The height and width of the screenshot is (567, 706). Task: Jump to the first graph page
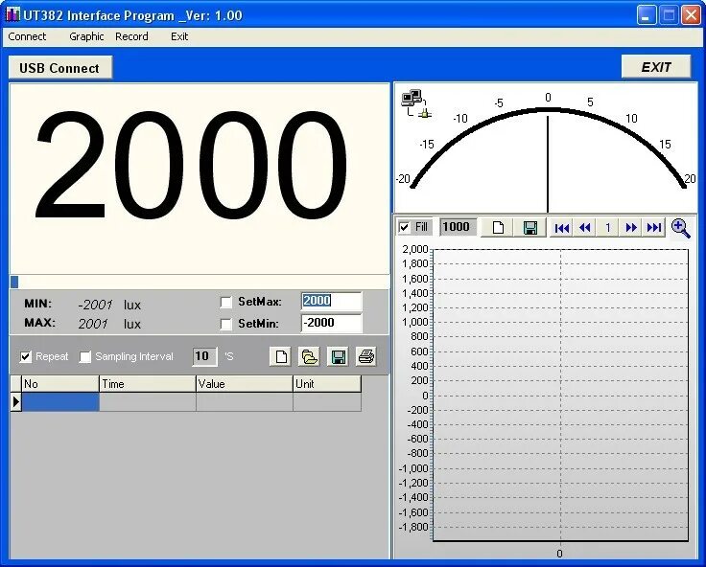(x=562, y=228)
